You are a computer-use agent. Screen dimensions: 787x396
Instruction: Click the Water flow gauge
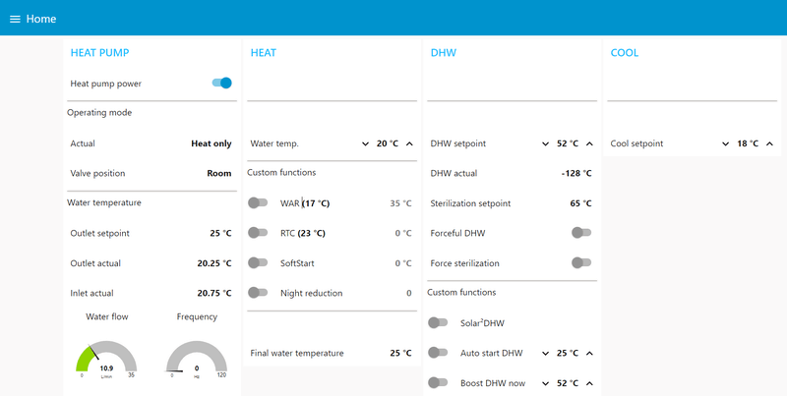106,360
